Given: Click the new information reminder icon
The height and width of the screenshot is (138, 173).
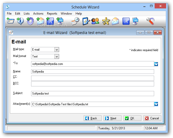Looking at the screenshot, I should (x=20, y=21).
